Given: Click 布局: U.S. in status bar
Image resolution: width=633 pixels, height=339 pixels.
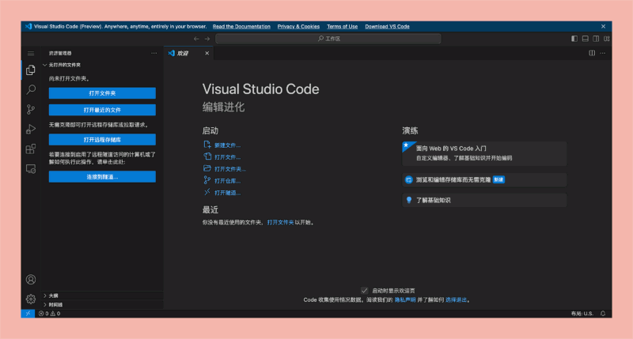Looking at the screenshot, I should (x=582, y=313).
